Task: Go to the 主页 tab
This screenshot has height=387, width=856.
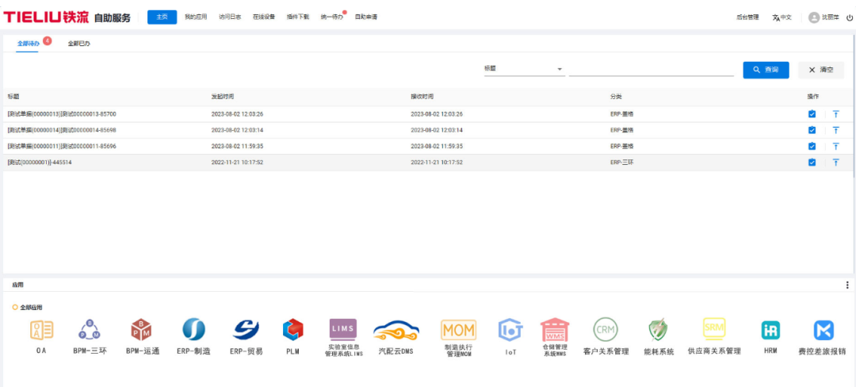Action: click(162, 17)
